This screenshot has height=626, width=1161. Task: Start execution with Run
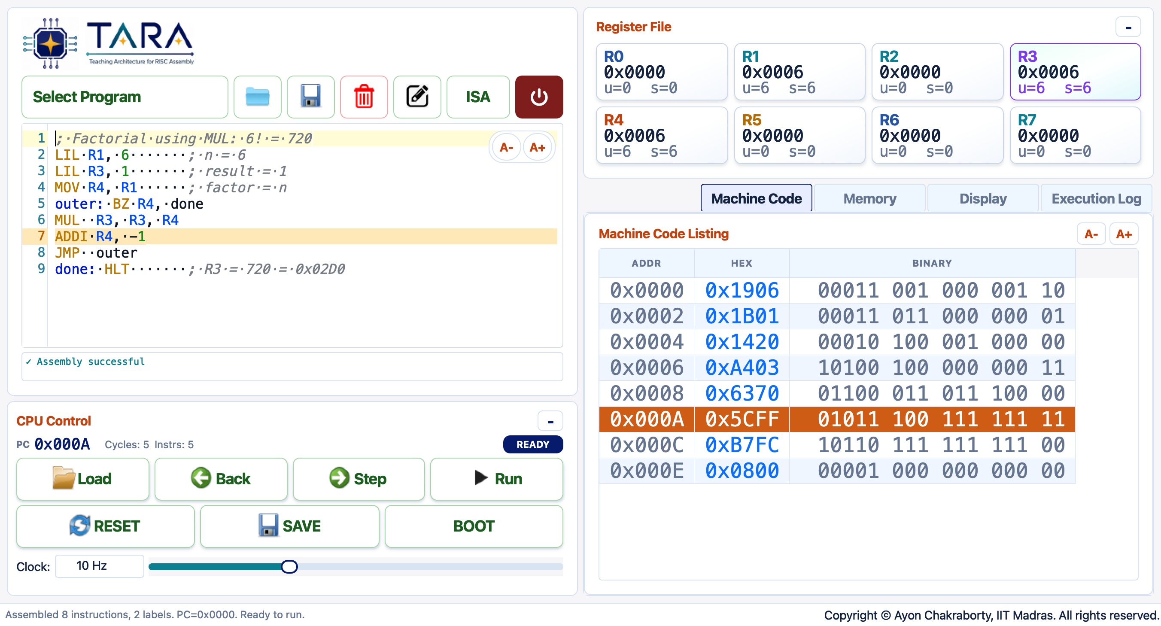tap(497, 479)
